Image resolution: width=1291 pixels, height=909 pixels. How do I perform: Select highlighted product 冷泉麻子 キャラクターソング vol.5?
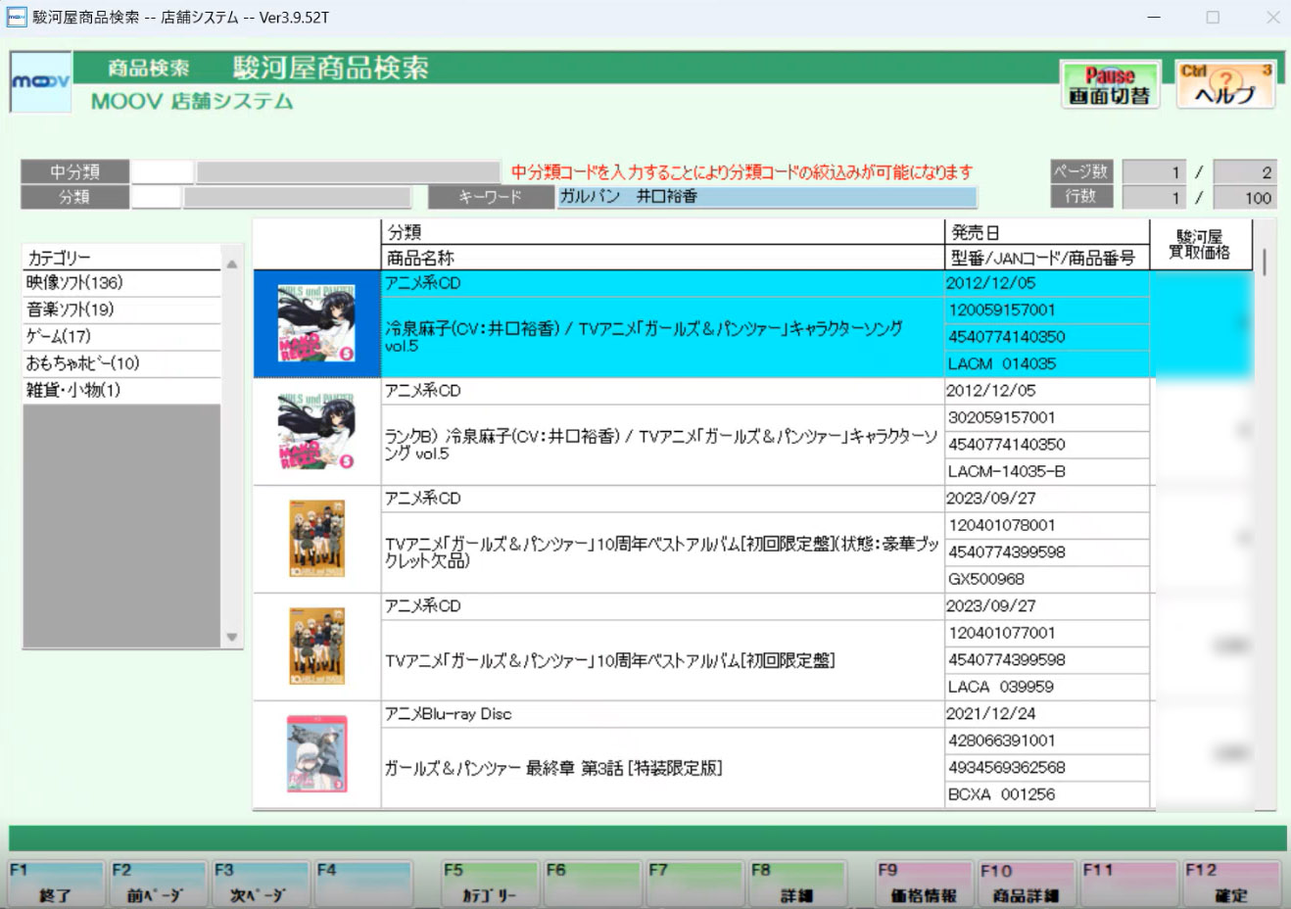click(662, 337)
